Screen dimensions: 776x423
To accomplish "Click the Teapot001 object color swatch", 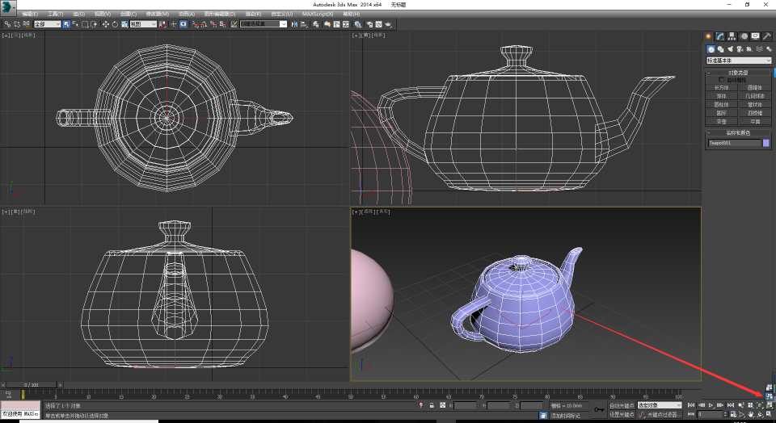I will pyautogui.click(x=766, y=143).
